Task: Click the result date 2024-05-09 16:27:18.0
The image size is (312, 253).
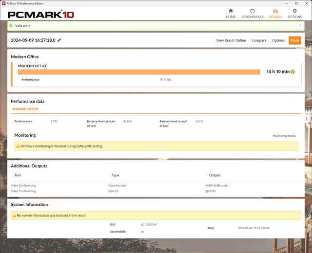Action: (33, 40)
